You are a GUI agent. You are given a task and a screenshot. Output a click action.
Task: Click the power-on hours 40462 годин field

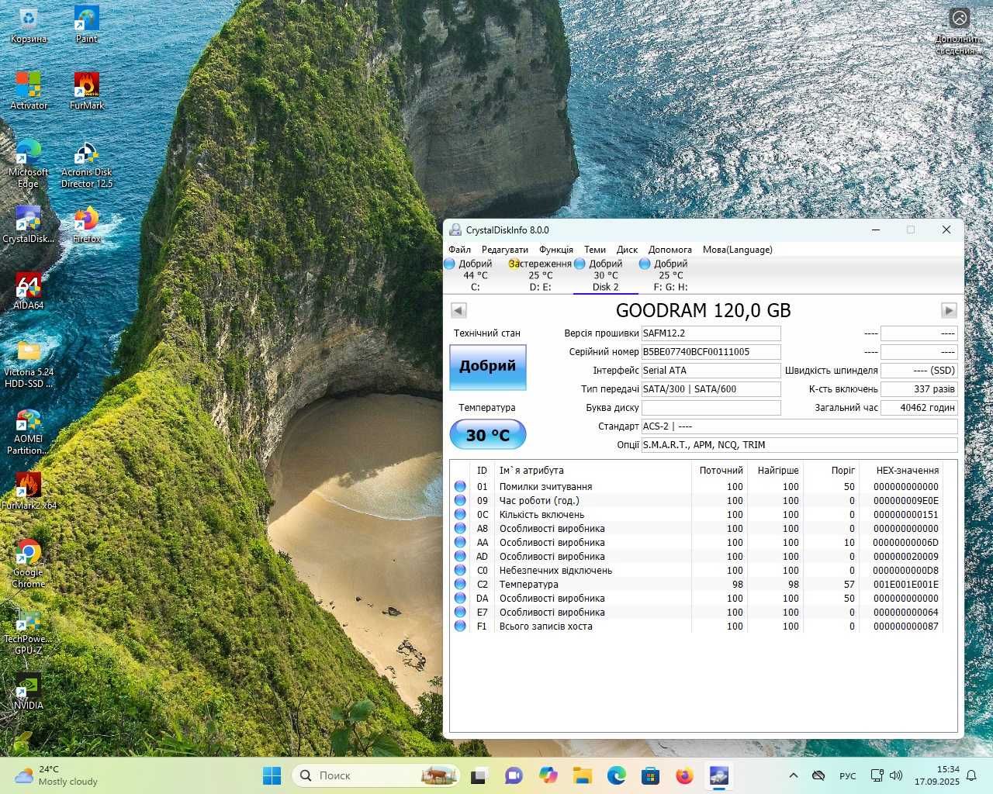click(919, 408)
